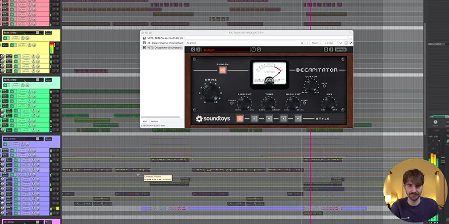Screen dimensions: 449x224
Task: Uncheck the Decapitator plugin checkbox in FX list
Action: 144,47
